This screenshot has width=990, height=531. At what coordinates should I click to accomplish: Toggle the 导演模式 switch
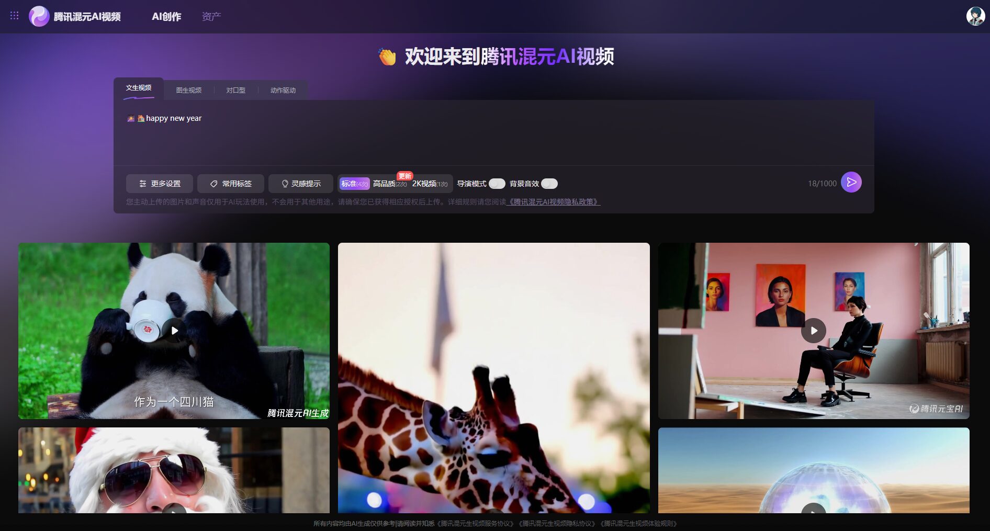pos(497,184)
